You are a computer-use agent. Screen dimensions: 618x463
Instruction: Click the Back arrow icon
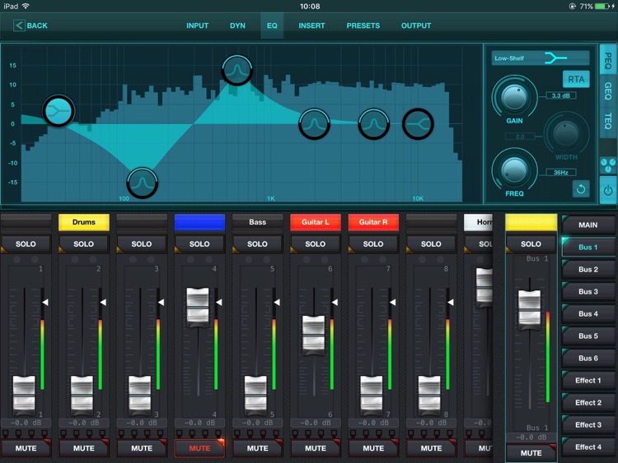(x=19, y=25)
